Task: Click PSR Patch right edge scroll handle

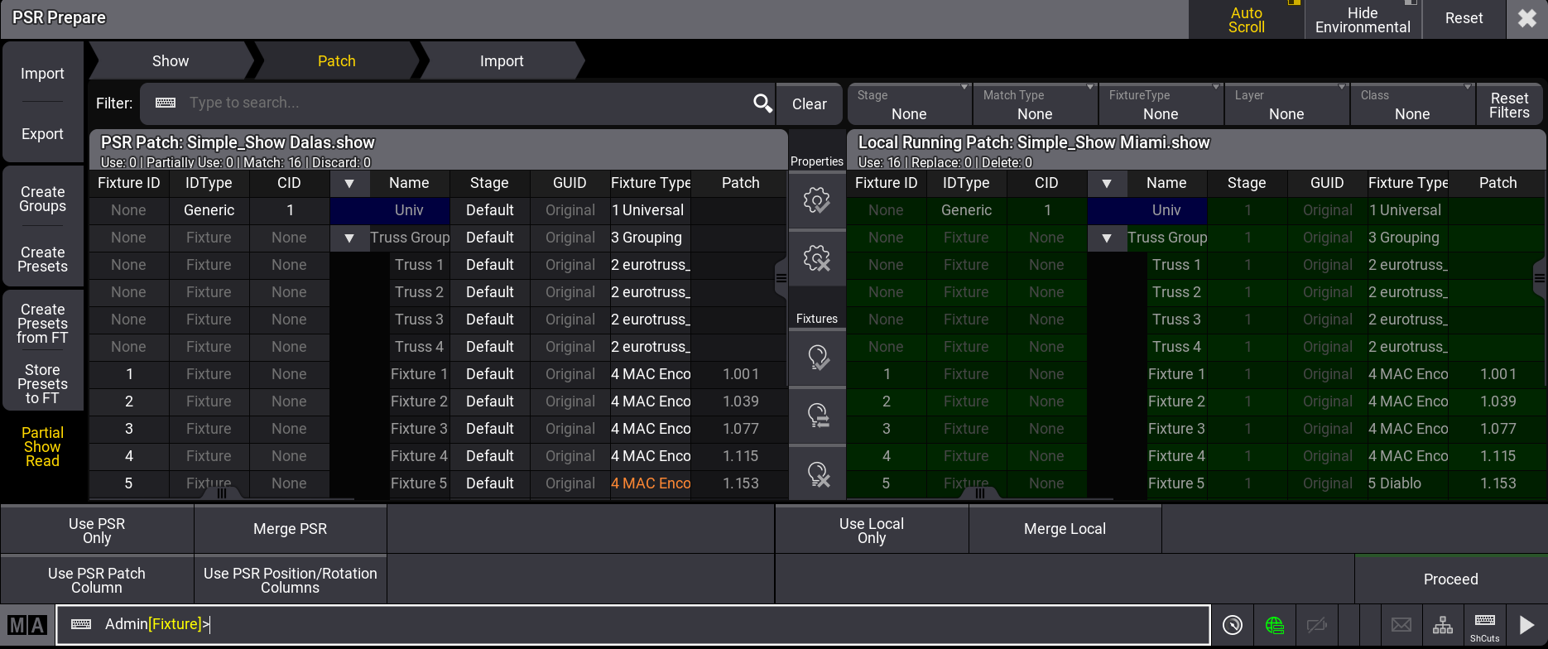Action: 781,278
